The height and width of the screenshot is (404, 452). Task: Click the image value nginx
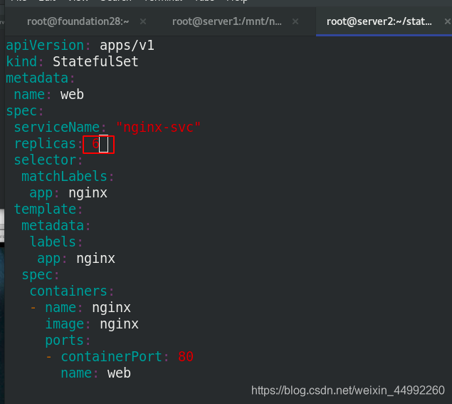(119, 324)
